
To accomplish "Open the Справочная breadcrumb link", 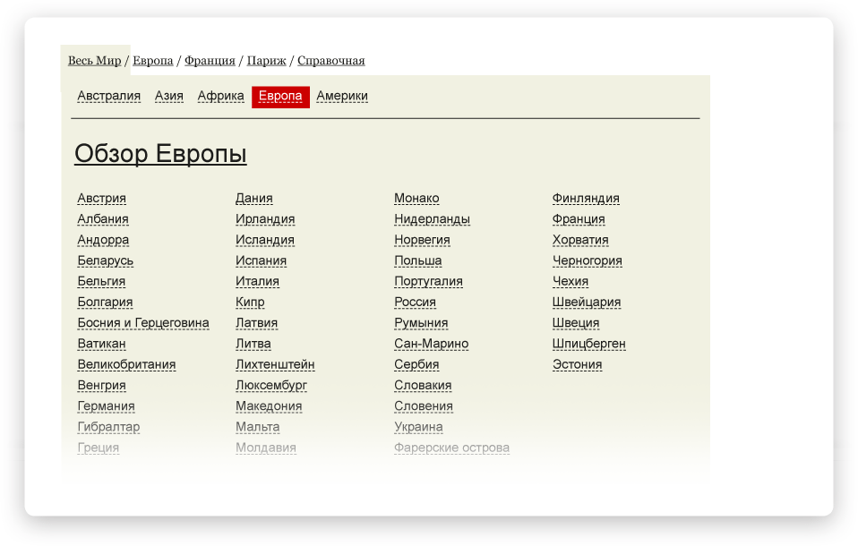I will pyautogui.click(x=330, y=61).
